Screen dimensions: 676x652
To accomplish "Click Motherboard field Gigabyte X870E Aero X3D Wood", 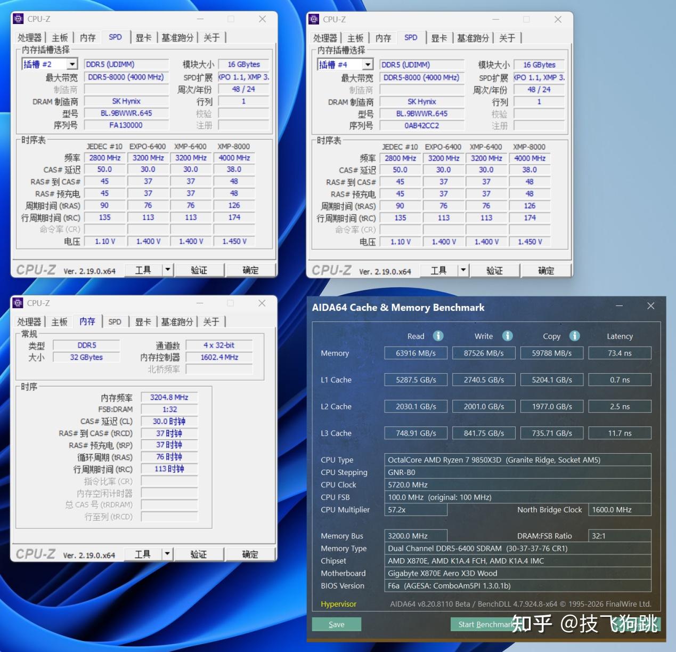I will pos(518,573).
